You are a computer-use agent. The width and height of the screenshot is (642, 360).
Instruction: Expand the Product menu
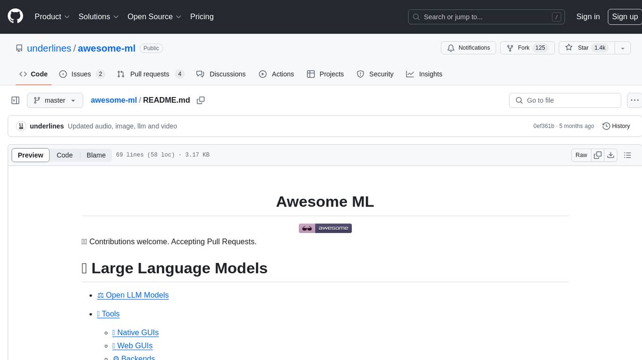tap(52, 16)
